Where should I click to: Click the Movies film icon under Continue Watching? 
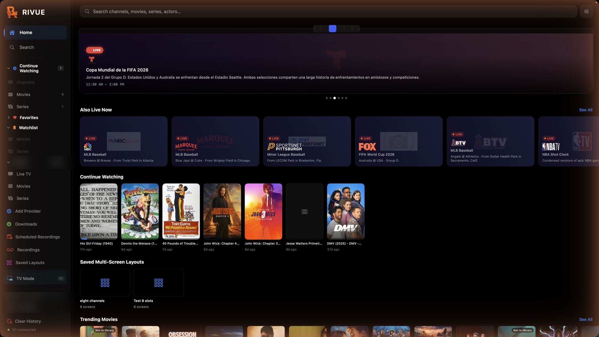click(10, 95)
